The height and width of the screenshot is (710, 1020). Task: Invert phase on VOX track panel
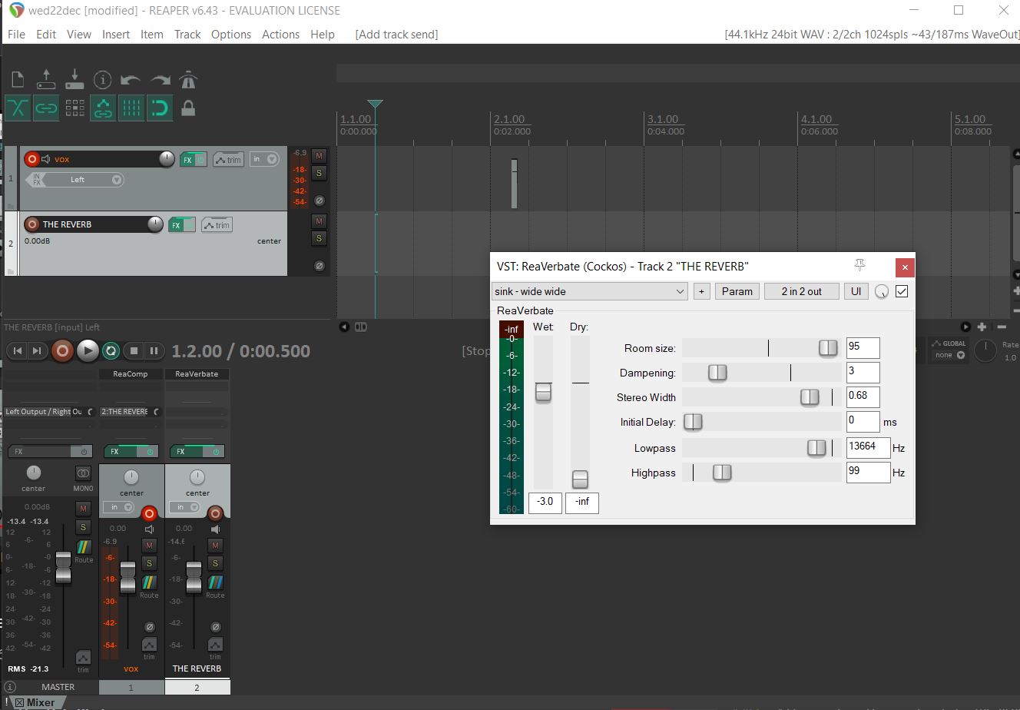click(x=320, y=201)
